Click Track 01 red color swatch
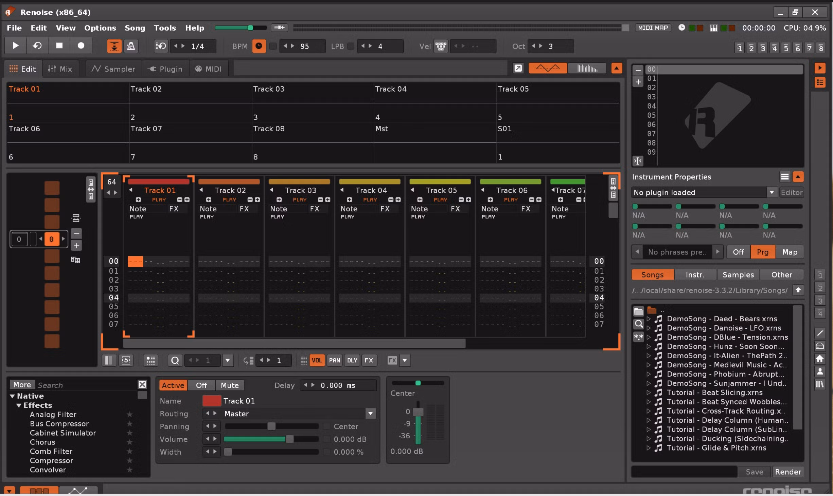Viewport: 833px width, 496px height. pyautogui.click(x=212, y=401)
